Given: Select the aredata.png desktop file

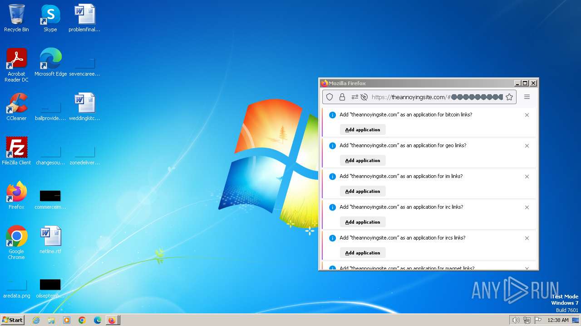Looking at the screenshot, I should (16, 288).
